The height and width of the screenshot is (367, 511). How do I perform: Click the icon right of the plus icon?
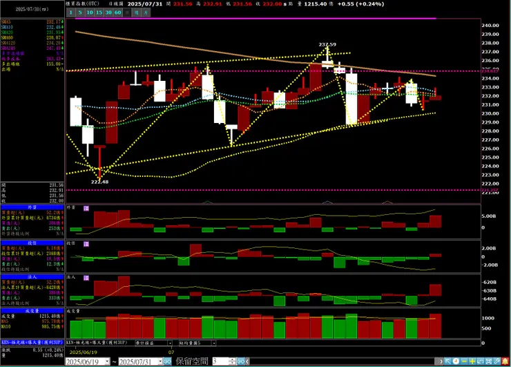[481, 361]
